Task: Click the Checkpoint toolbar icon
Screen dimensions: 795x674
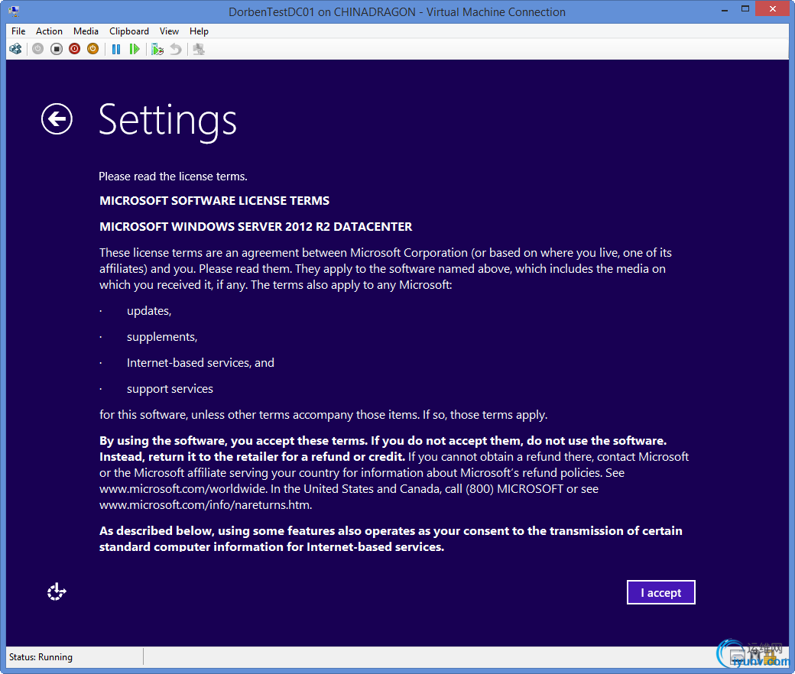Action: coord(157,49)
